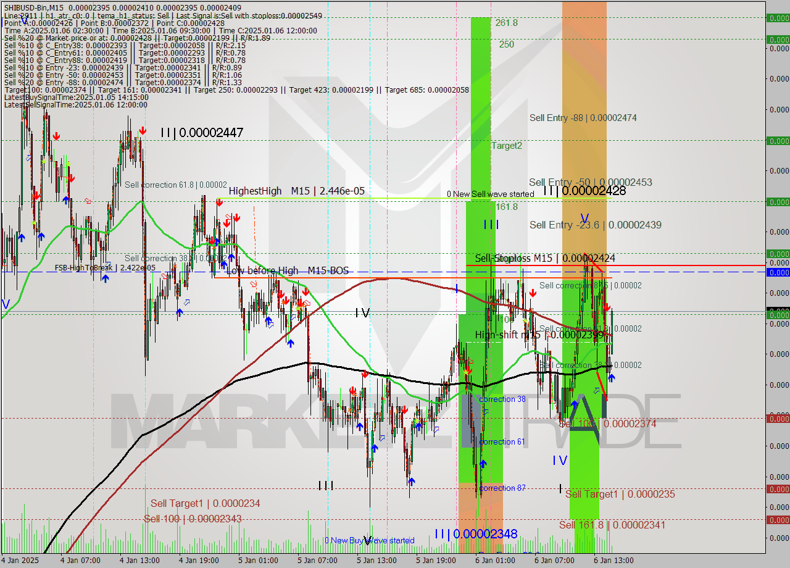Click the 'HighestHigh M15 | 2.446e-05' label
Viewport: 790px width, 568px height.
pos(297,191)
